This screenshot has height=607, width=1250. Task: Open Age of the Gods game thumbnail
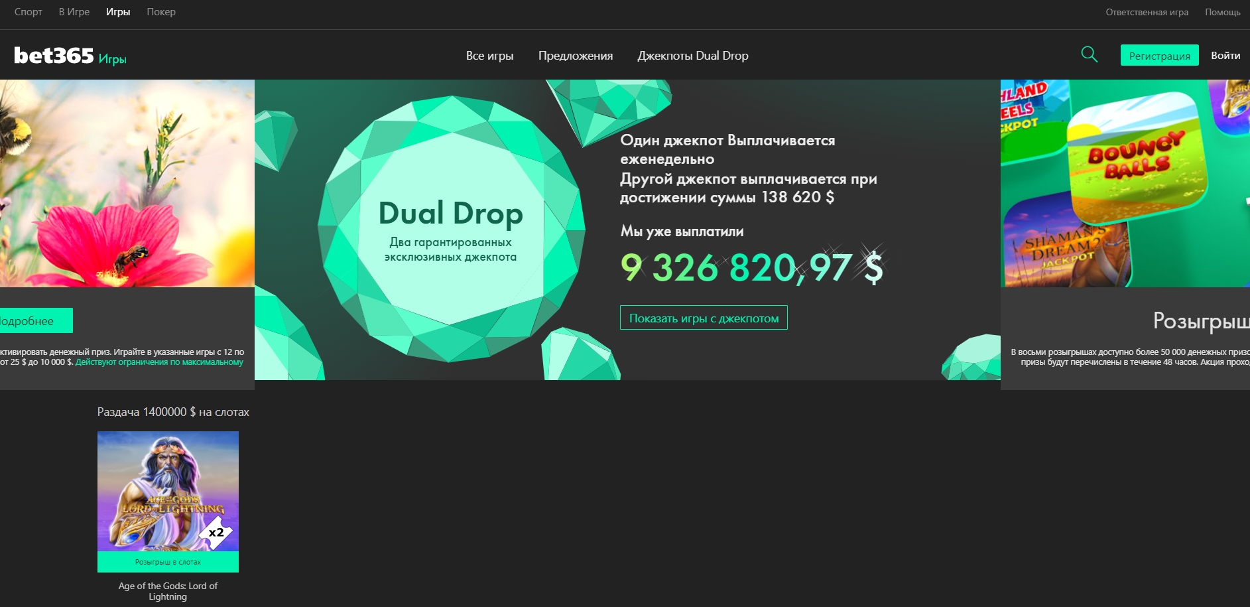(x=168, y=492)
